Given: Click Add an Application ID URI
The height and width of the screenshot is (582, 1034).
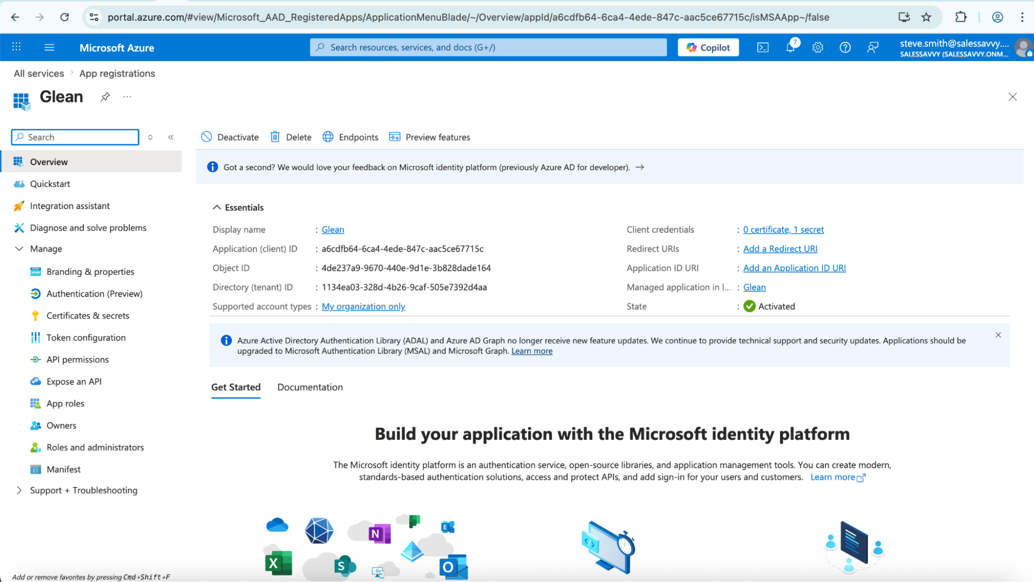Looking at the screenshot, I should click(794, 268).
